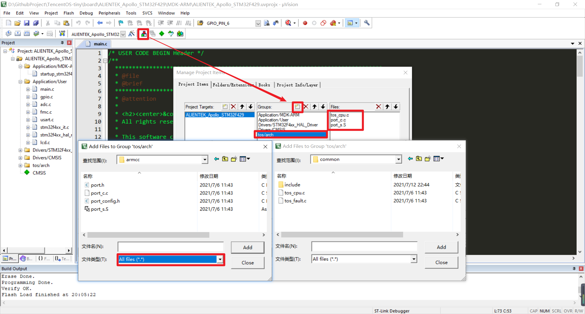This screenshot has height=314, width=585.
Task: Click the Save All toolbar icon
Action: click(36, 23)
